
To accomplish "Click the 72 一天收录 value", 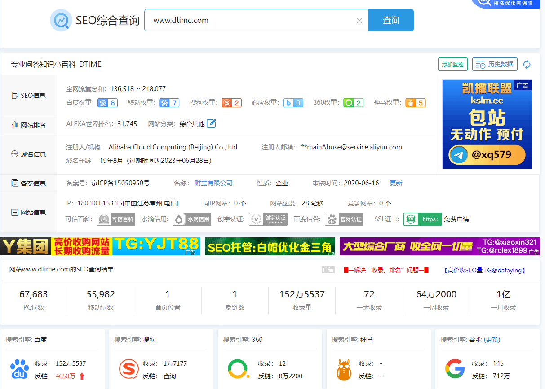I will click(369, 294).
